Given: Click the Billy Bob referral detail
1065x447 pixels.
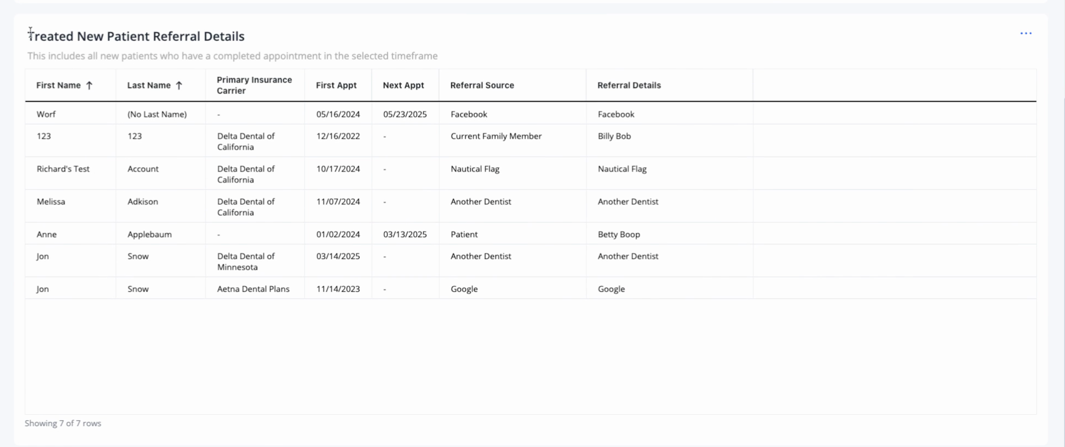Looking at the screenshot, I should pyautogui.click(x=614, y=136).
